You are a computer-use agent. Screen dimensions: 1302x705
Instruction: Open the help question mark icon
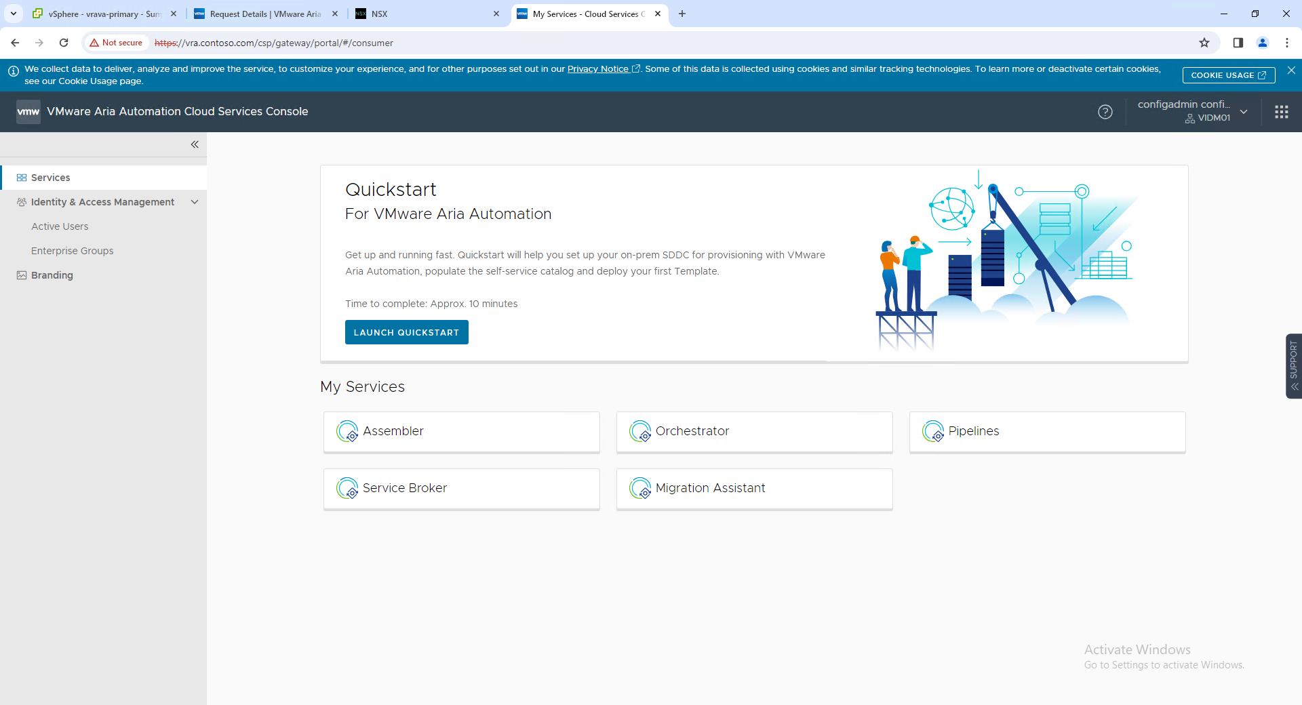[x=1105, y=112]
